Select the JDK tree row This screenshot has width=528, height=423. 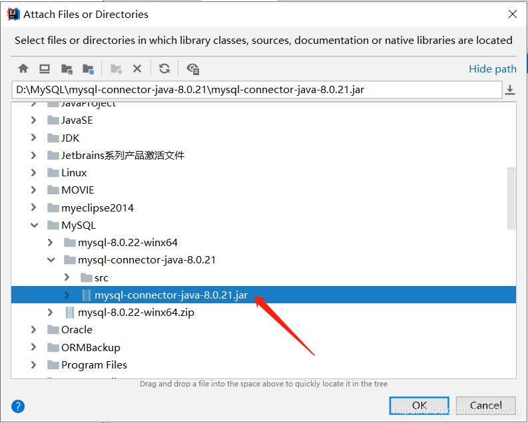tap(264, 138)
